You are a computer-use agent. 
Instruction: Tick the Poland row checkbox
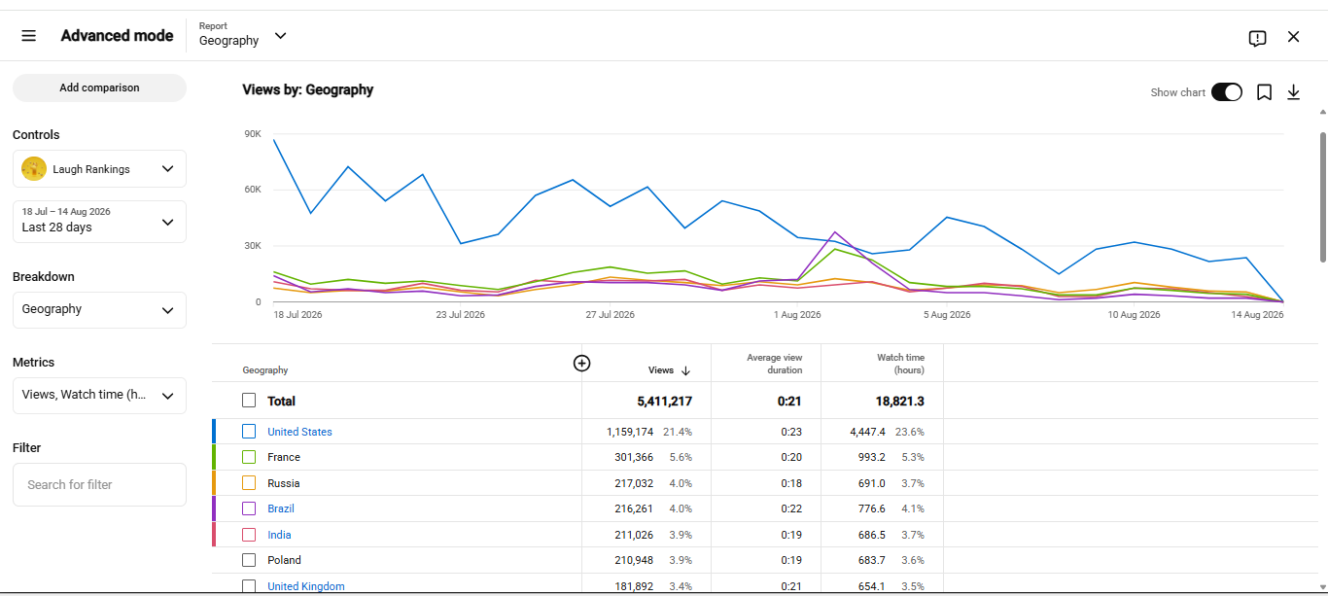[x=249, y=560]
